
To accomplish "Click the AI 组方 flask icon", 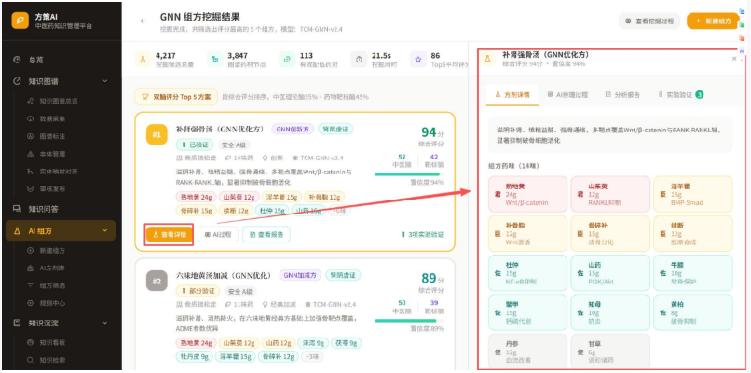I will click(18, 231).
